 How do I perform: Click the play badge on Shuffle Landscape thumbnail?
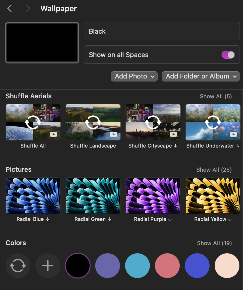pos(113,135)
